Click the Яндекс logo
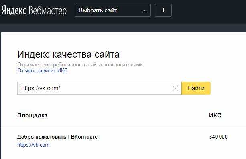Image resolution: width=246 pixels, height=159 pixels. click(x=14, y=10)
